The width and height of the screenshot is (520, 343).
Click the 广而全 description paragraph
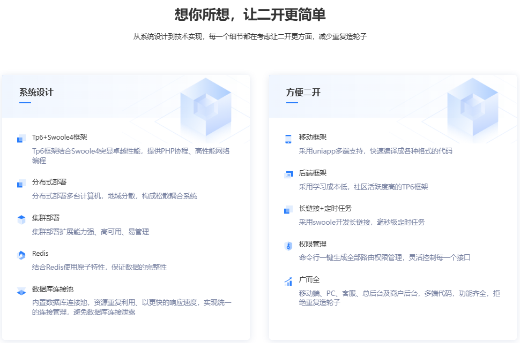click(x=399, y=298)
